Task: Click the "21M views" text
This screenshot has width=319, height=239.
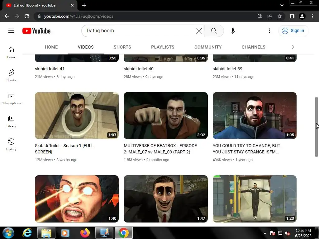Action: tap(44, 77)
